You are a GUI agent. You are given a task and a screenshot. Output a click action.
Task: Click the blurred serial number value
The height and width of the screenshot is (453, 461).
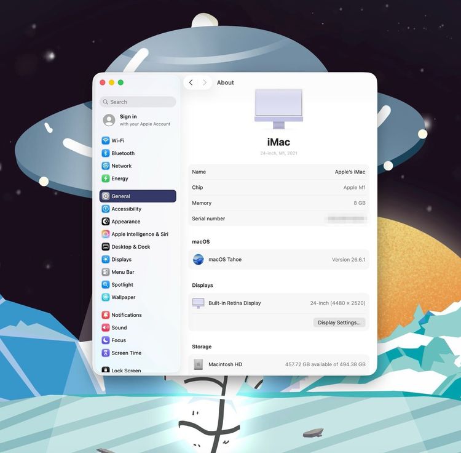point(345,218)
